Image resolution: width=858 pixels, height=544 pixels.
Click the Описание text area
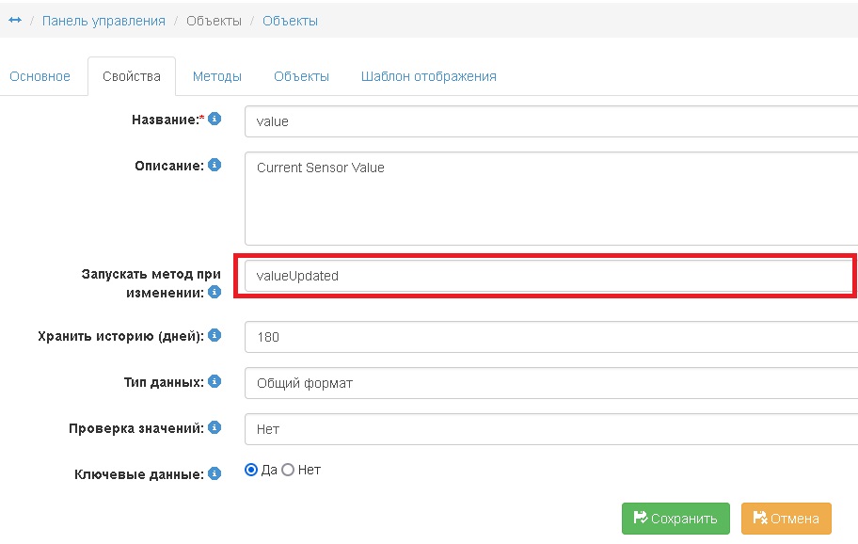point(550,199)
